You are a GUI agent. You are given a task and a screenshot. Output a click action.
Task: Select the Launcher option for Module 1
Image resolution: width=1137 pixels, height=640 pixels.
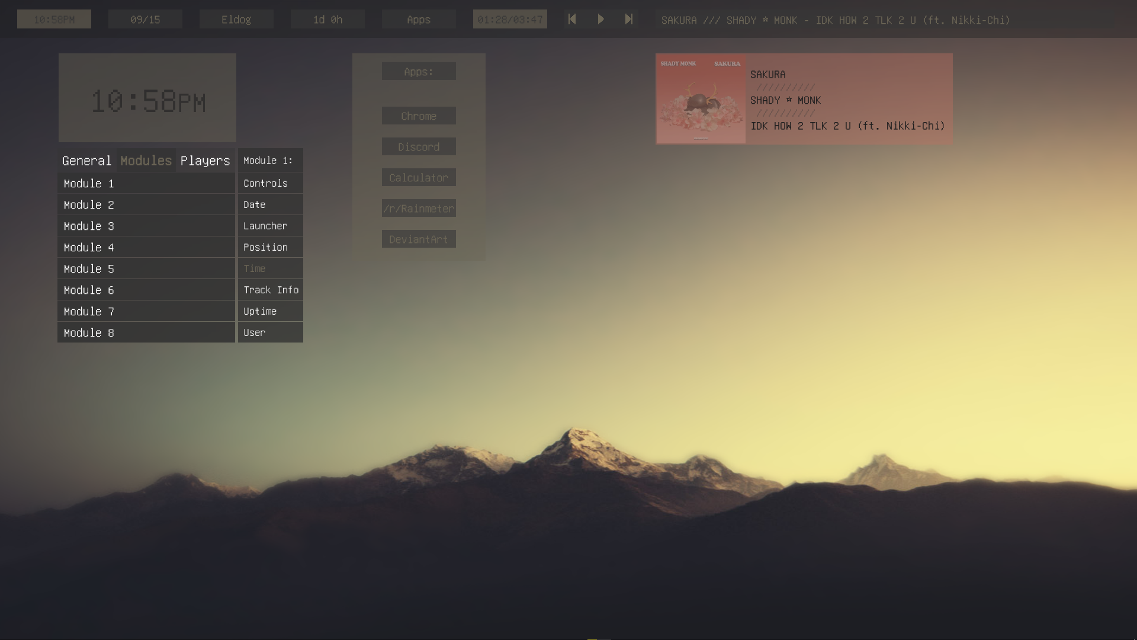coord(270,226)
